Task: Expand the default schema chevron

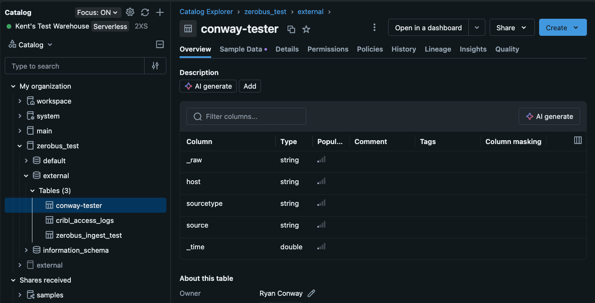Action: pos(26,161)
